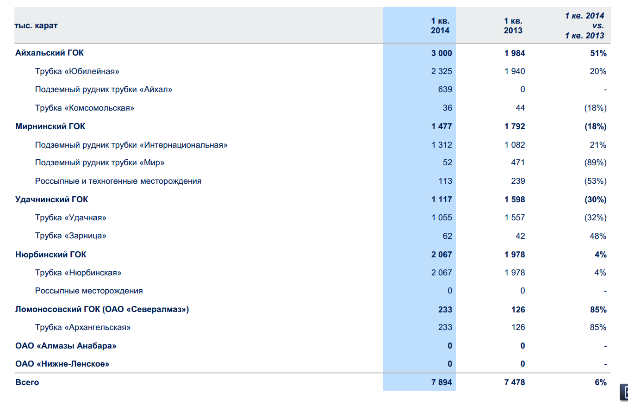
Task: Click the 7 478 total for 2013
Action: pyautogui.click(x=515, y=383)
